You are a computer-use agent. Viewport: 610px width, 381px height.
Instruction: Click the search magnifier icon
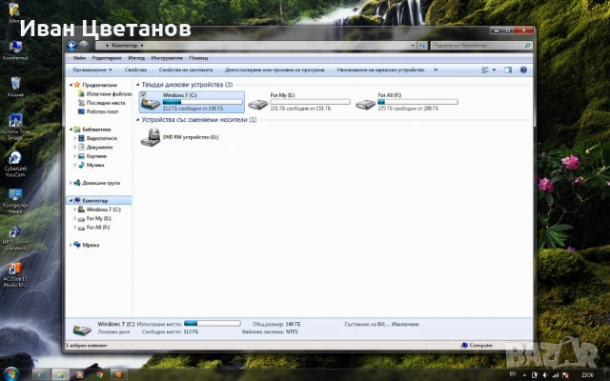point(527,46)
